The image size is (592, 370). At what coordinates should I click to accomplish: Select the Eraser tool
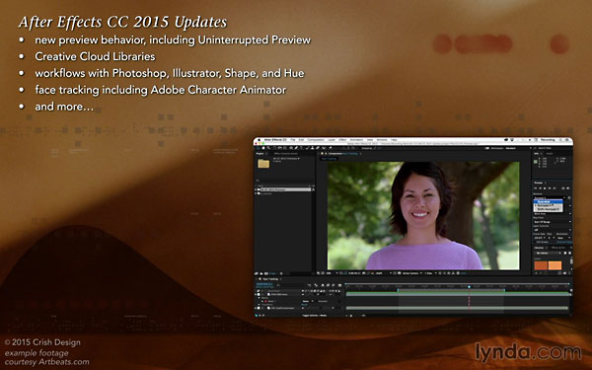point(318,148)
